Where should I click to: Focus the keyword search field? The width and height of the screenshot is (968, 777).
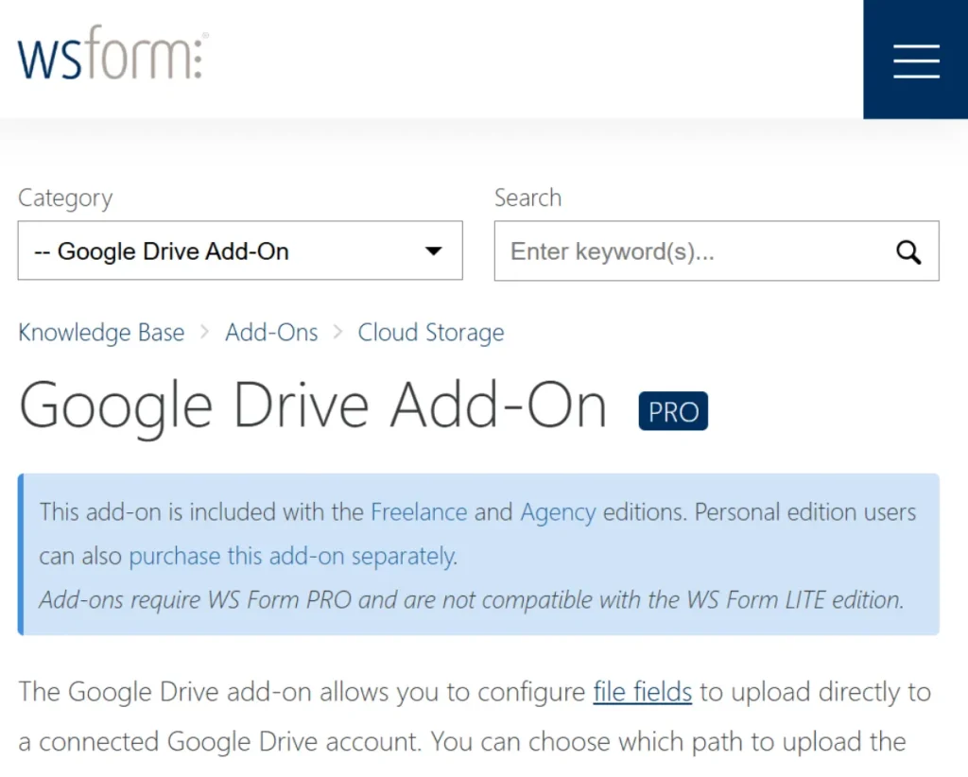(x=717, y=251)
